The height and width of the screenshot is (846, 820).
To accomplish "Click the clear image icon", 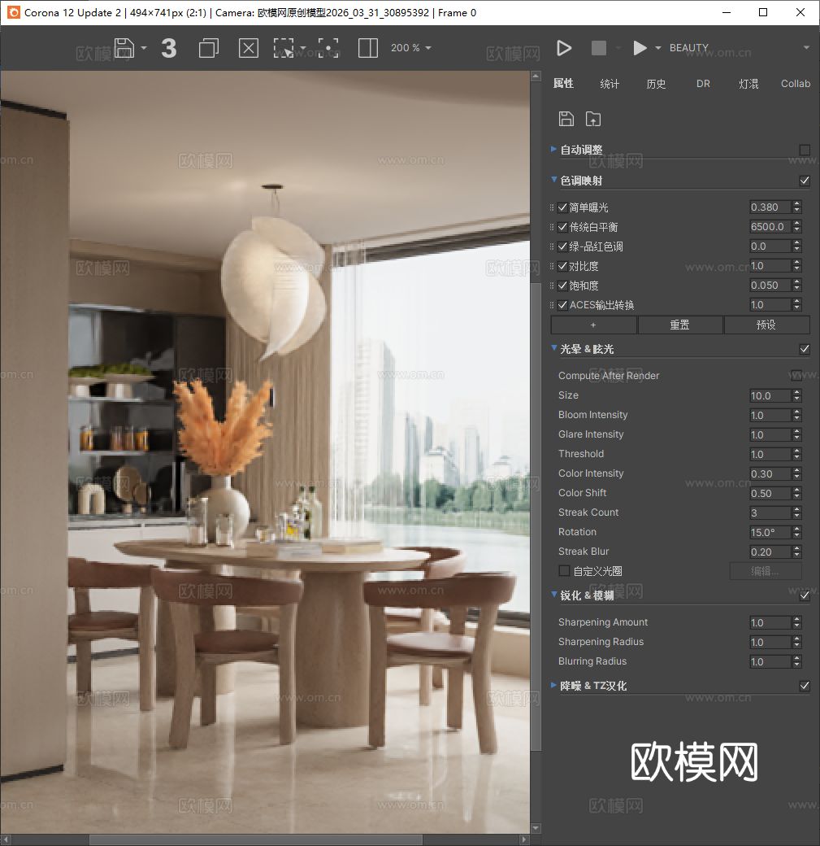I will [x=248, y=48].
